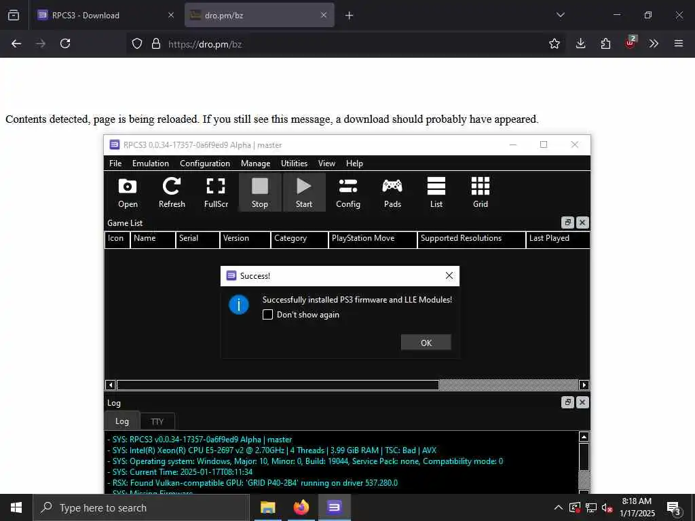This screenshot has width=695, height=521.
Task: Open the Extensions puzzle icon
Action: click(605, 43)
